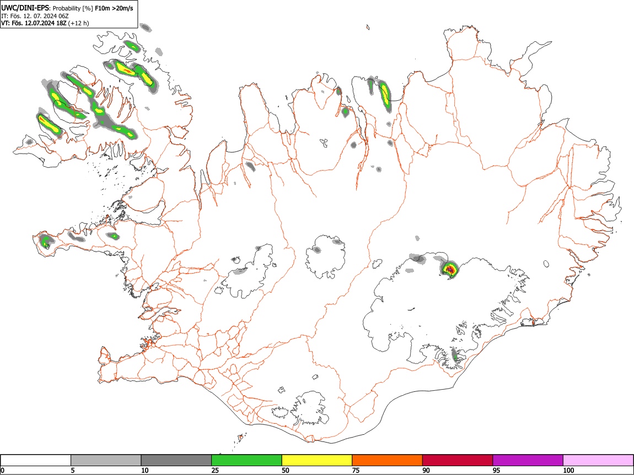Click the legend tick label '75'

[x=356, y=471]
